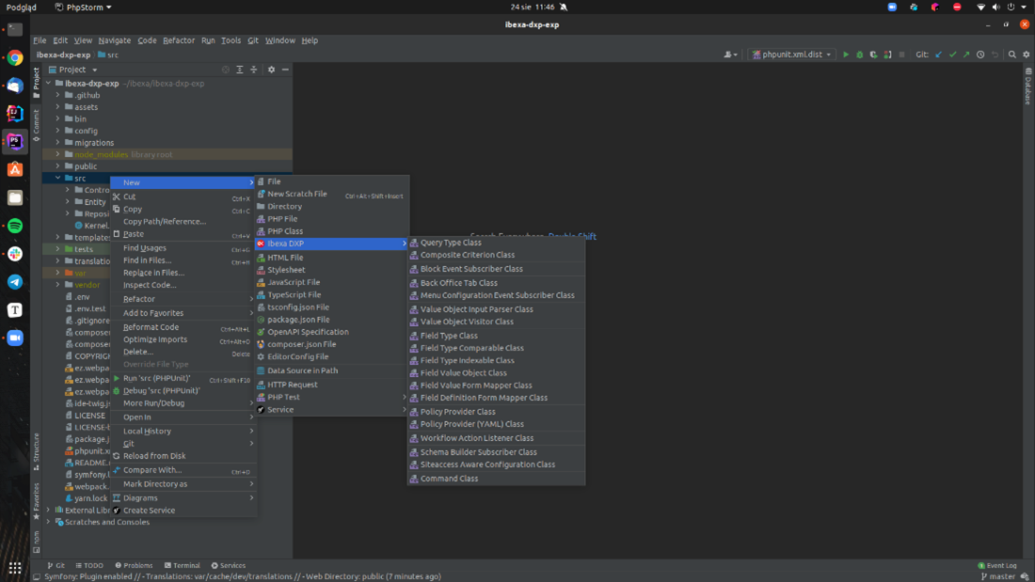Expand the config folder
The image size is (1035, 582).
tap(58, 131)
